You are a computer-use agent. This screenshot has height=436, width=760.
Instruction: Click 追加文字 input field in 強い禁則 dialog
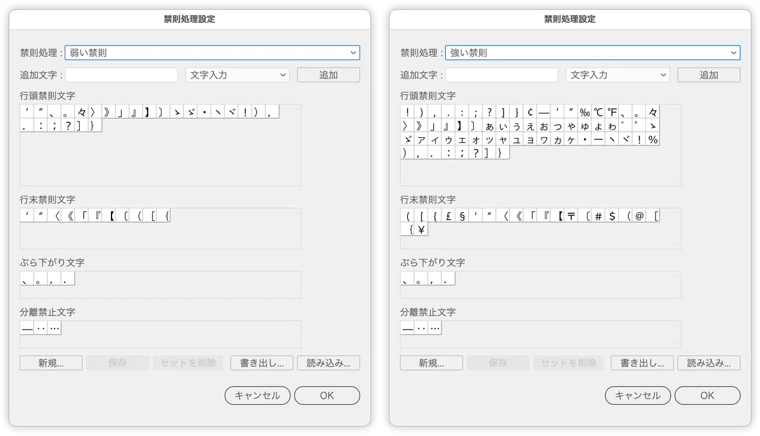[x=502, y=75]
